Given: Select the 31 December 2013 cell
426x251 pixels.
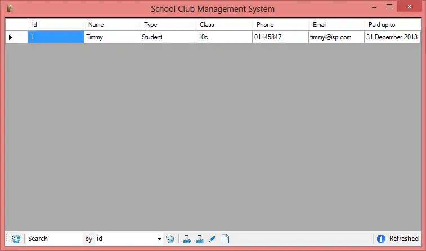Looking at the screenshot, I should coord(392,37).
